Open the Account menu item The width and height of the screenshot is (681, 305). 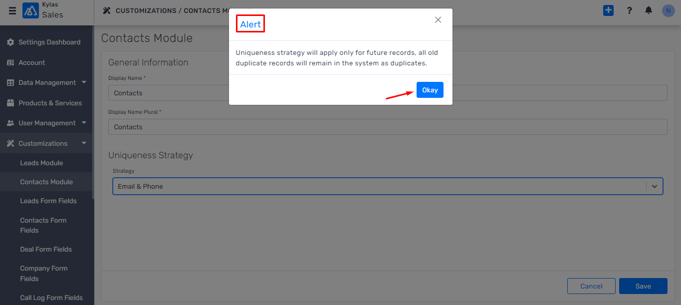point(32,62)
